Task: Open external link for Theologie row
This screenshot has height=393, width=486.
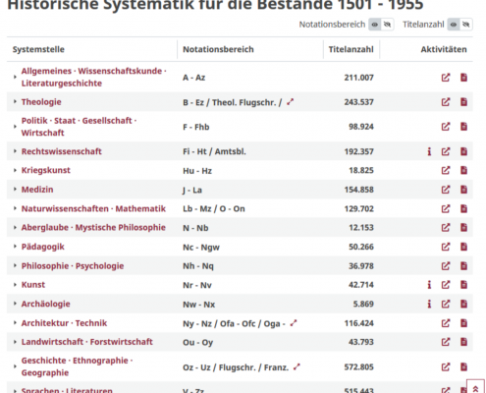Action: click(x=446, y=102)
